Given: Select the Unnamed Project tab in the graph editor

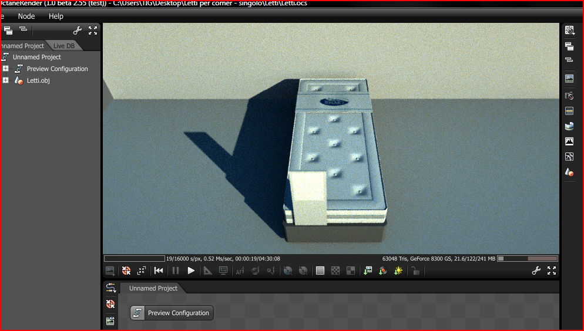Looking at the screenshot, I should (x=153, y=288).
